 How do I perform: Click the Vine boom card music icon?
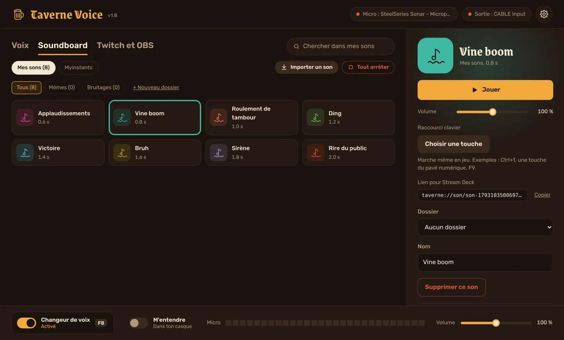[122, 117]
